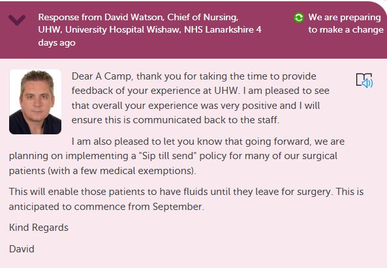
Task: Click 'Response from' at header start
Action: (70, 17)
